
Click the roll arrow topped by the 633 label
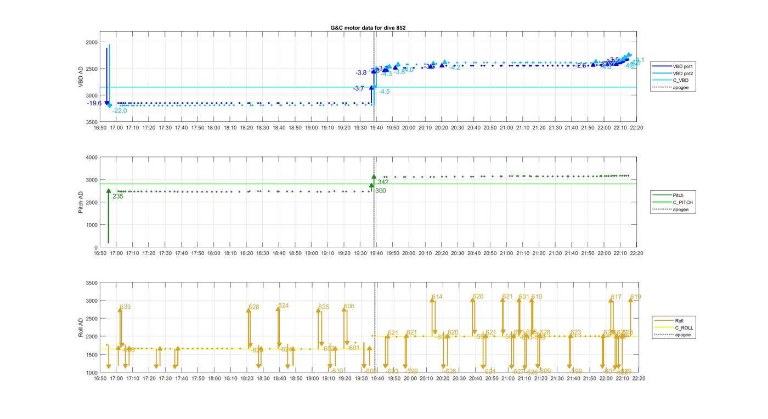coord(120,327)
